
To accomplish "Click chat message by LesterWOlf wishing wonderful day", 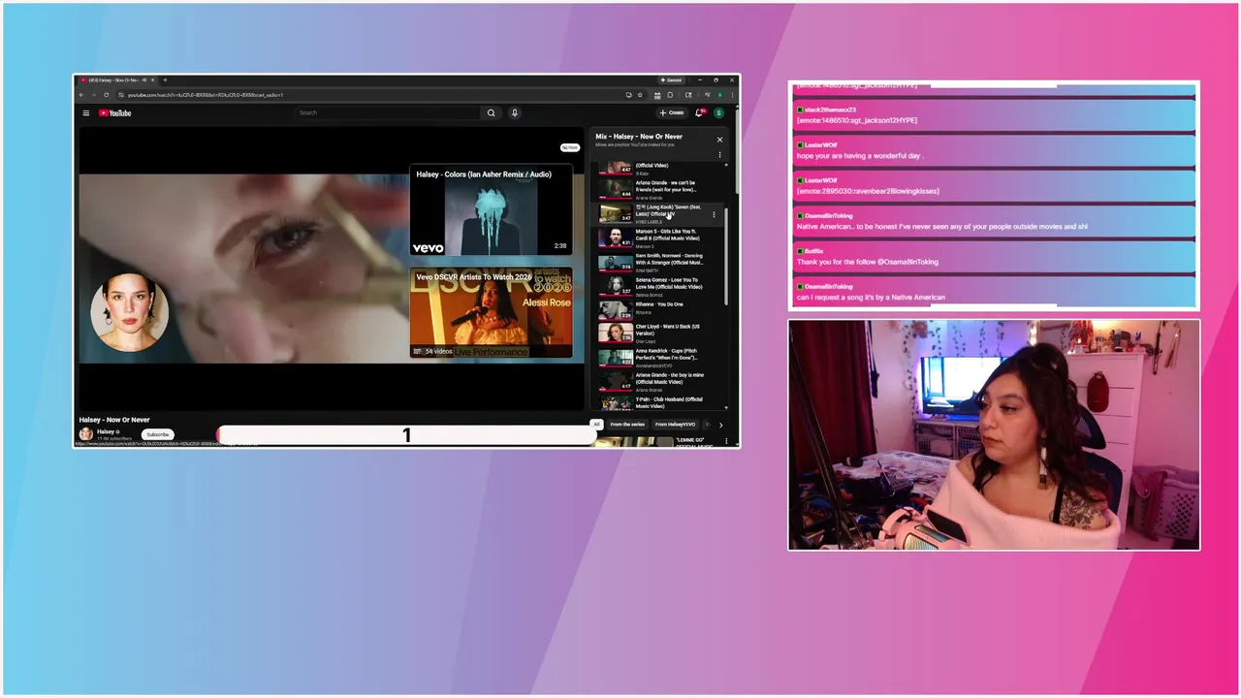I will coord(994,150).
